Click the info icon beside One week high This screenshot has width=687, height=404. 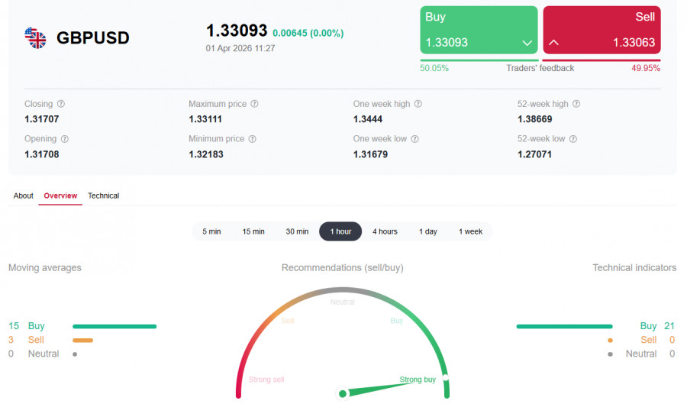418,104
